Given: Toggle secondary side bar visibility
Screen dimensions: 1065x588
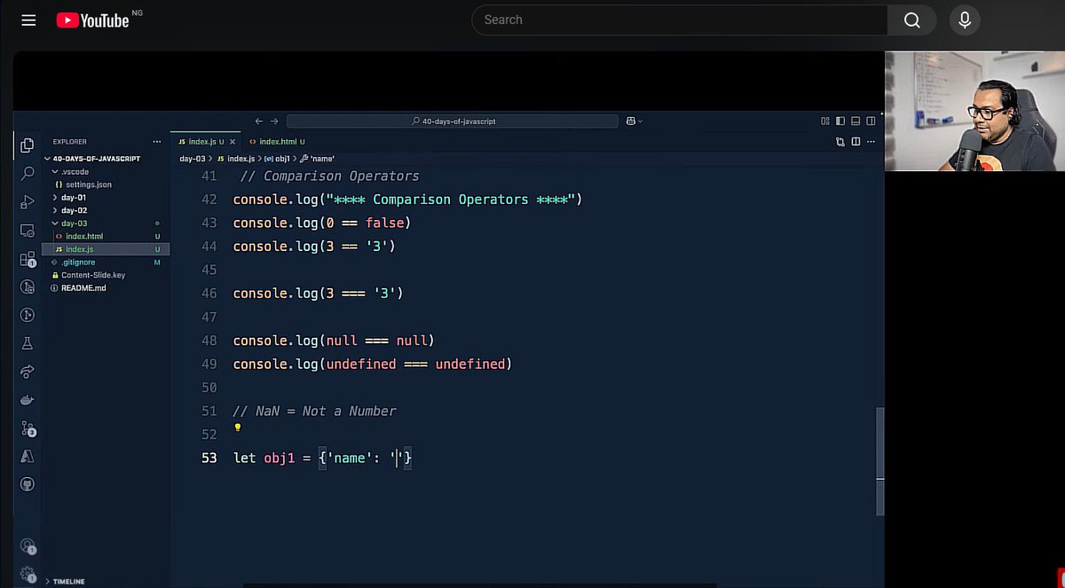Looking at the screenshot, I should pyautogui.click(x=871, y=121).
